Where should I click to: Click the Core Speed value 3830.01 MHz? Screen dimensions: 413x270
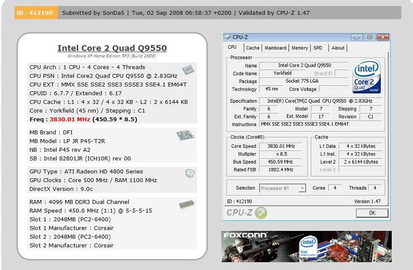pyautogui.click(x=280, y=146)
